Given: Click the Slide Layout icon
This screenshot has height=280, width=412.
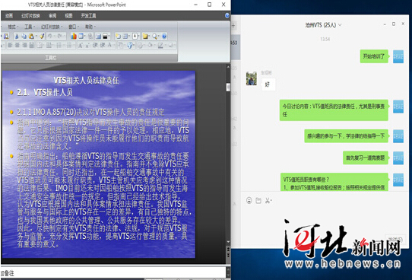Looking at the screenshot, I should pyautogui.click(x=125, y=36).
